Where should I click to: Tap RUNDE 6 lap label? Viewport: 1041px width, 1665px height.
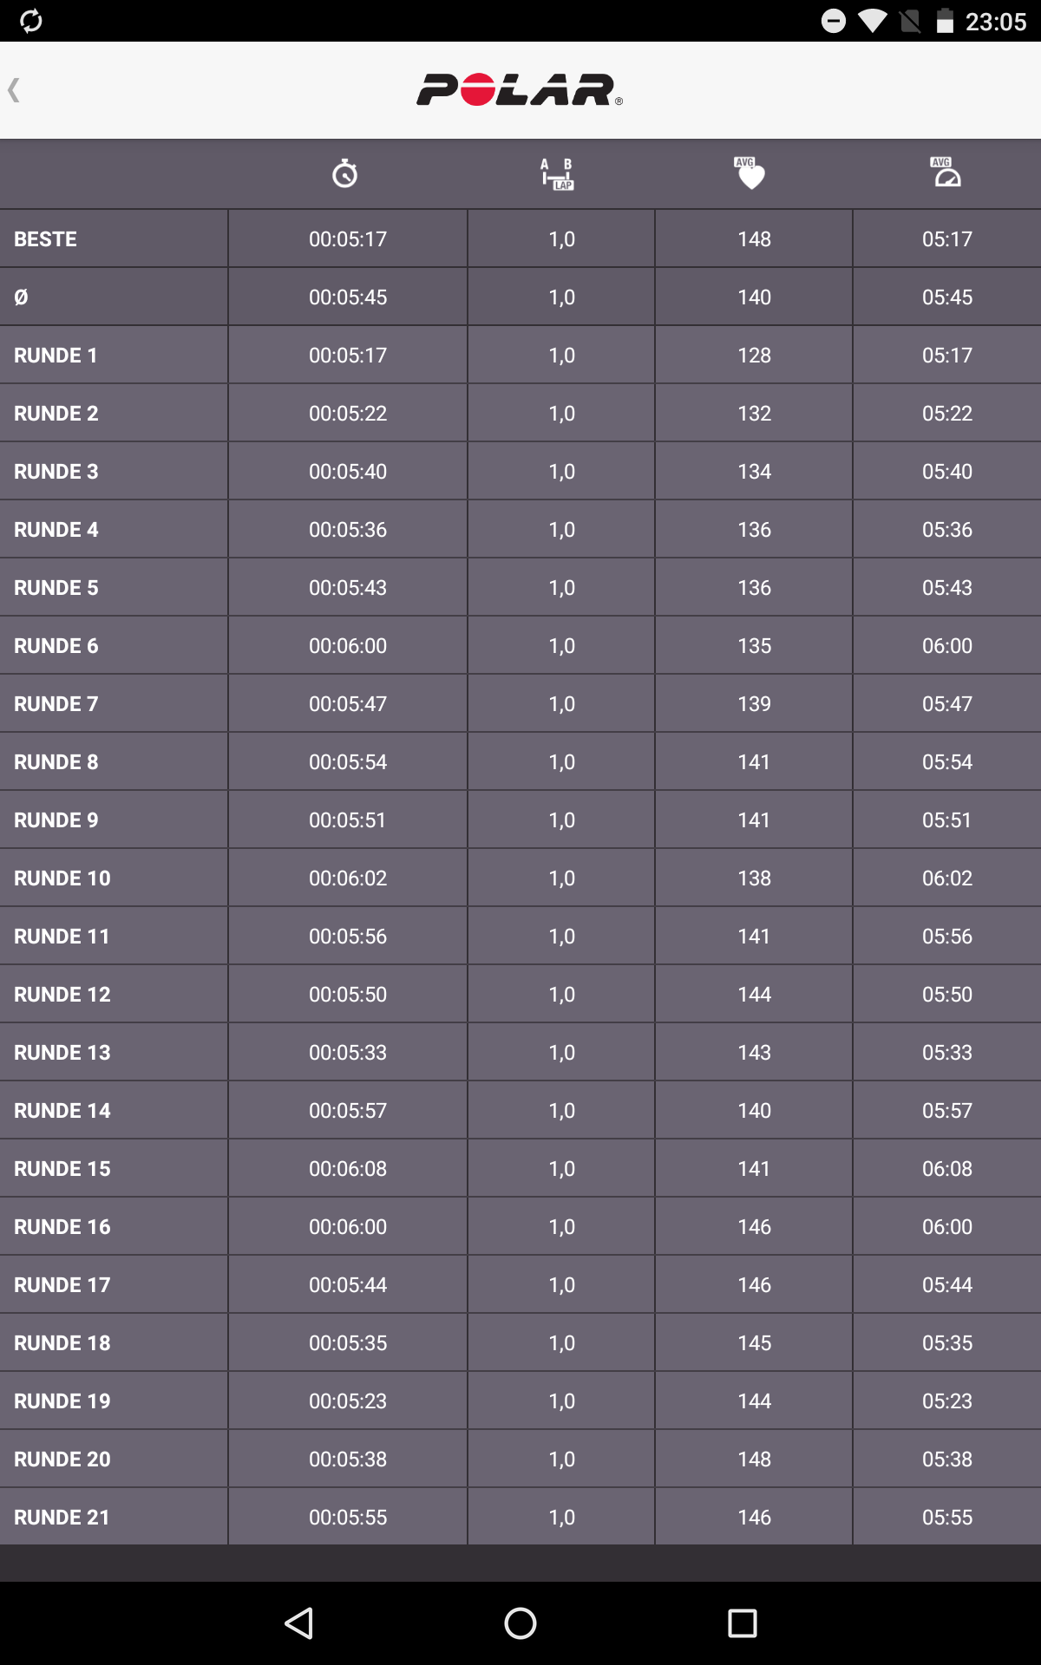56,646
